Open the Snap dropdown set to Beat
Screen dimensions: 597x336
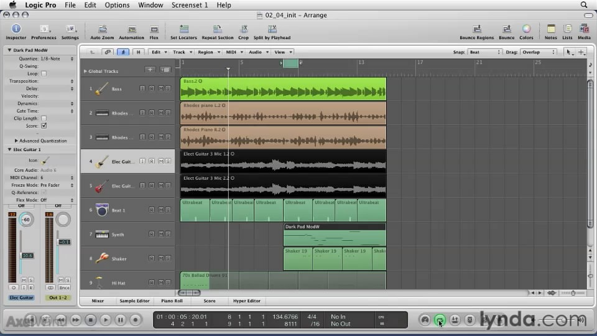point(485,52)
